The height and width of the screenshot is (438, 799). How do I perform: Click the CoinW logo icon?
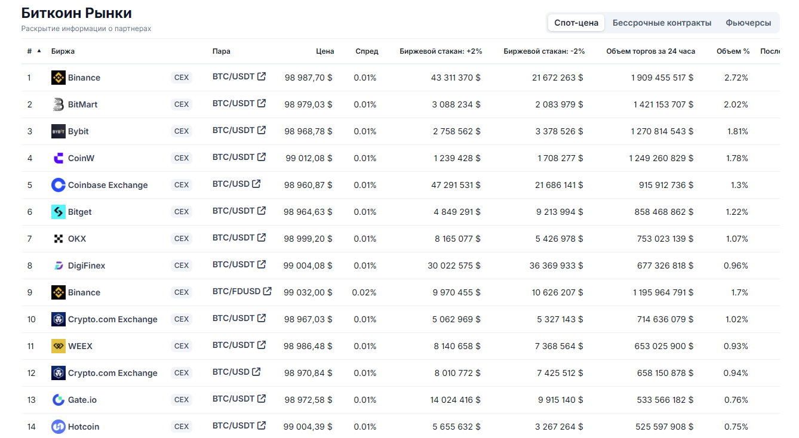click(58, 158)
